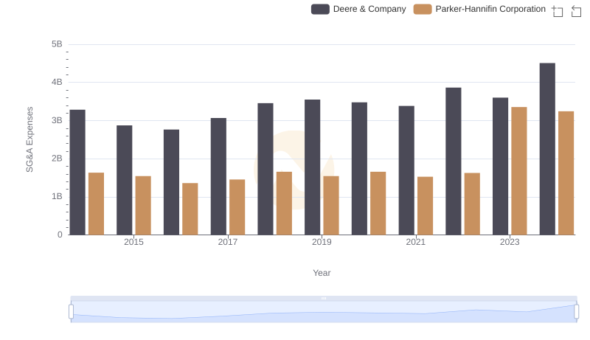This screenshot has height=340, width=590.
Task: Click the Parker-Hannifin bar for 2014
Action: 97,204
